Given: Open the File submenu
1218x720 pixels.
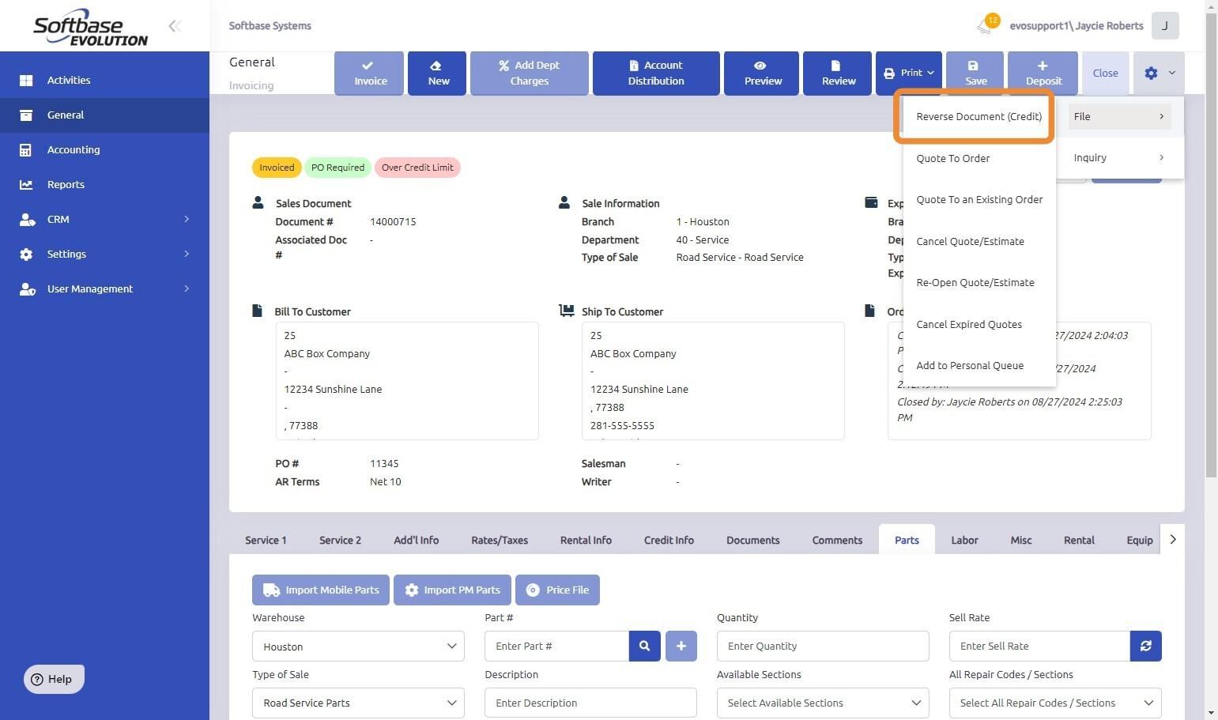Looking at the screenshot, I should point(1119,117).
